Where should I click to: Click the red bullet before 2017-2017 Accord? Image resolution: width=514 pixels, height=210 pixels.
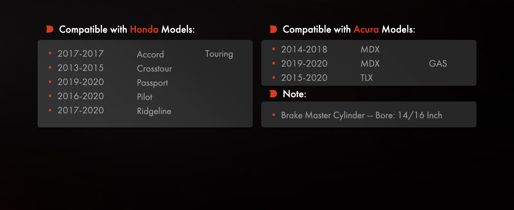coord(50,53)
